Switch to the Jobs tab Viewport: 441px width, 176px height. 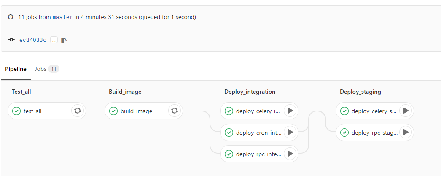click(x=41, y=69)
